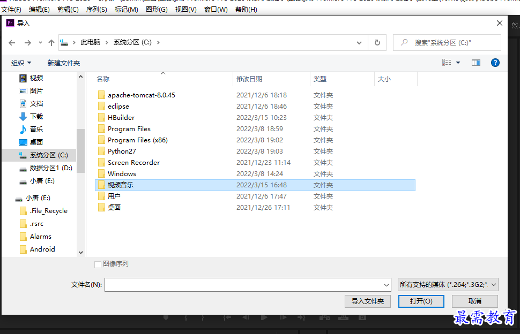Select Android folder in sidebar
Viewport: 520px width, 334px height.
(x=37, y=249)
